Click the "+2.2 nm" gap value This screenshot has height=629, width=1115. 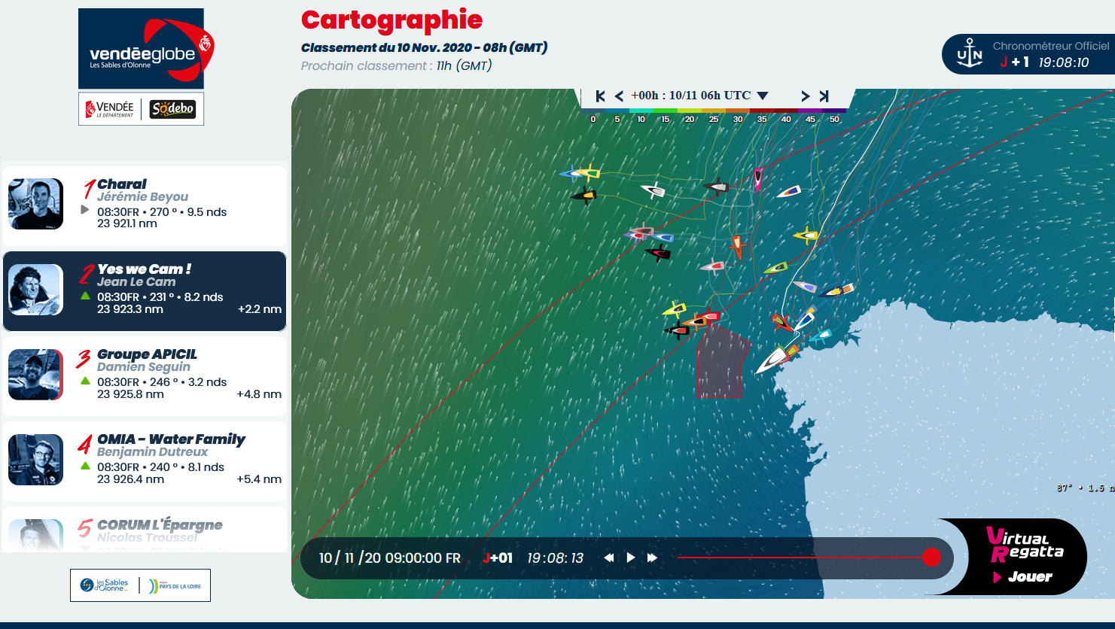point(260,309)
